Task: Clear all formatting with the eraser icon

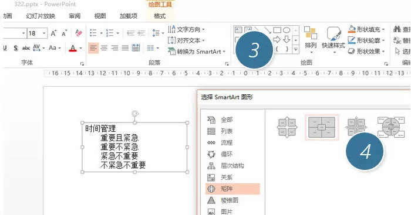Action: 78,33
